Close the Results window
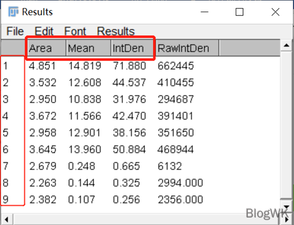 click(x=275, y=12)
